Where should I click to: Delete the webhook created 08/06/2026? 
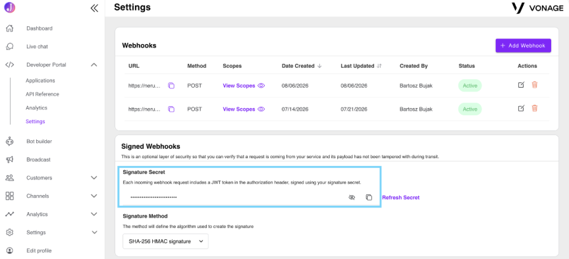pyautogui.click(x=535, y=84)
